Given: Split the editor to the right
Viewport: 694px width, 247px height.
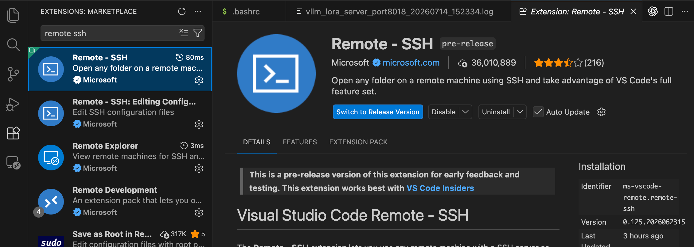Looking at the screenshot, I should pos(669,12).
